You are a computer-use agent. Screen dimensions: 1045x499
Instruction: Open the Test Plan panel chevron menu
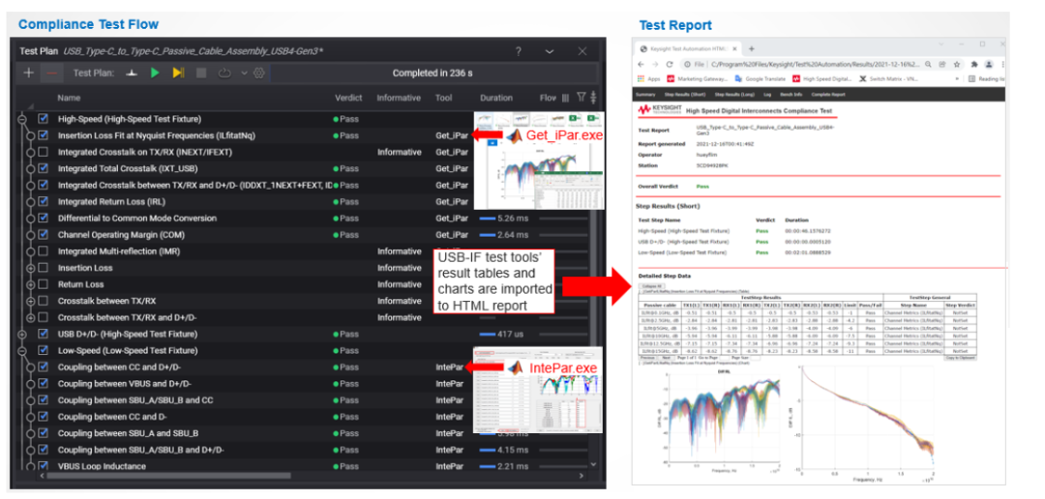[x=550, y=51]
